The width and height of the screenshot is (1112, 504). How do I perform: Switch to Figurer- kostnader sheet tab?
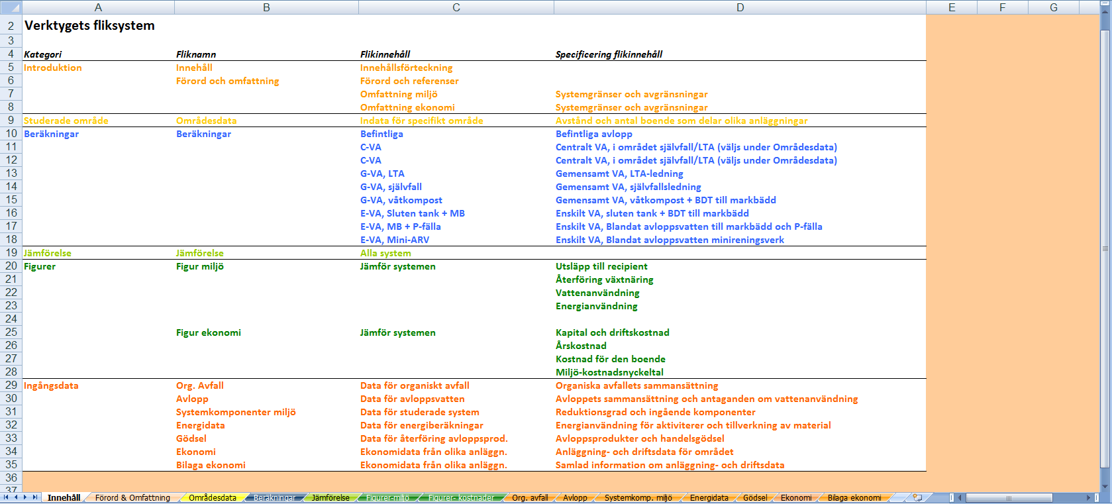[x=461, y=497]
